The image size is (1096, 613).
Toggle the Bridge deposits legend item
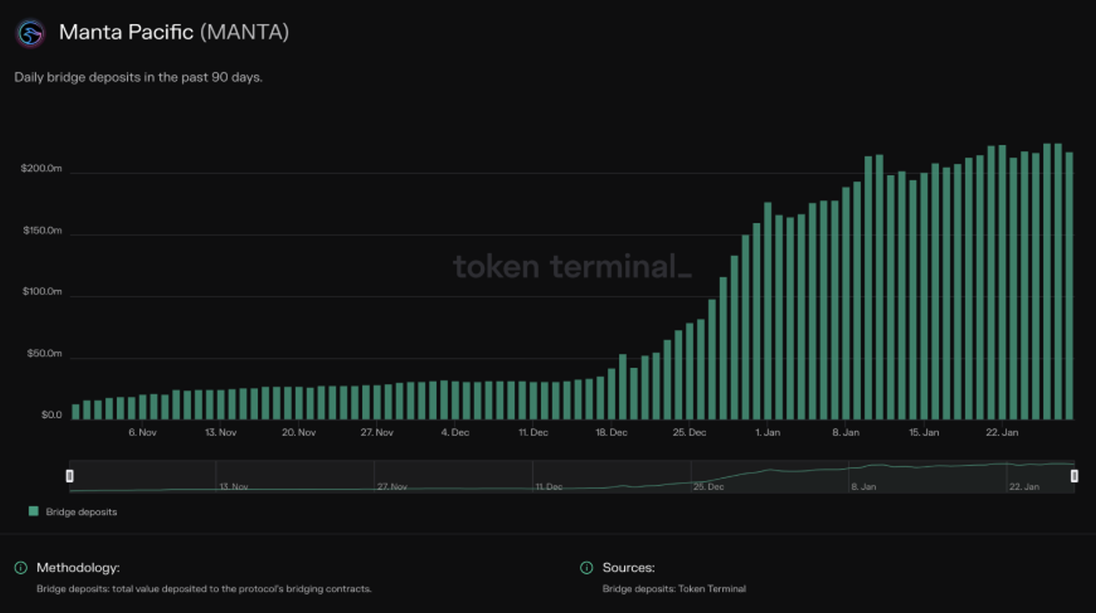pos(72,511)
